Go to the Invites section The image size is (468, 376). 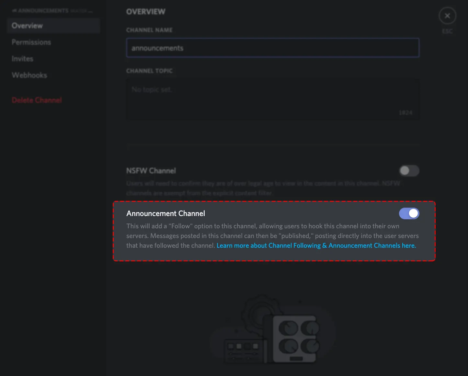coord(22,59)
